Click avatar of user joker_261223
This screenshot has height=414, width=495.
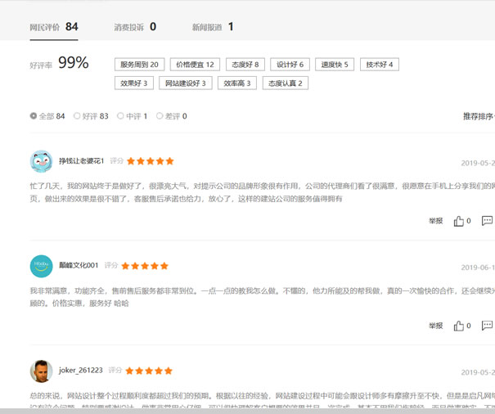click(x=41, y=371)
